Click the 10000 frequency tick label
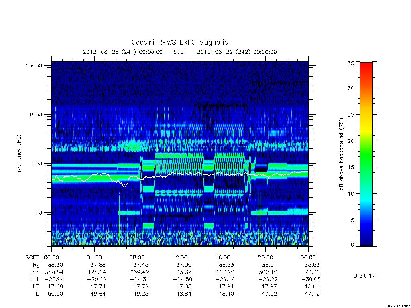 coord(34,65)
